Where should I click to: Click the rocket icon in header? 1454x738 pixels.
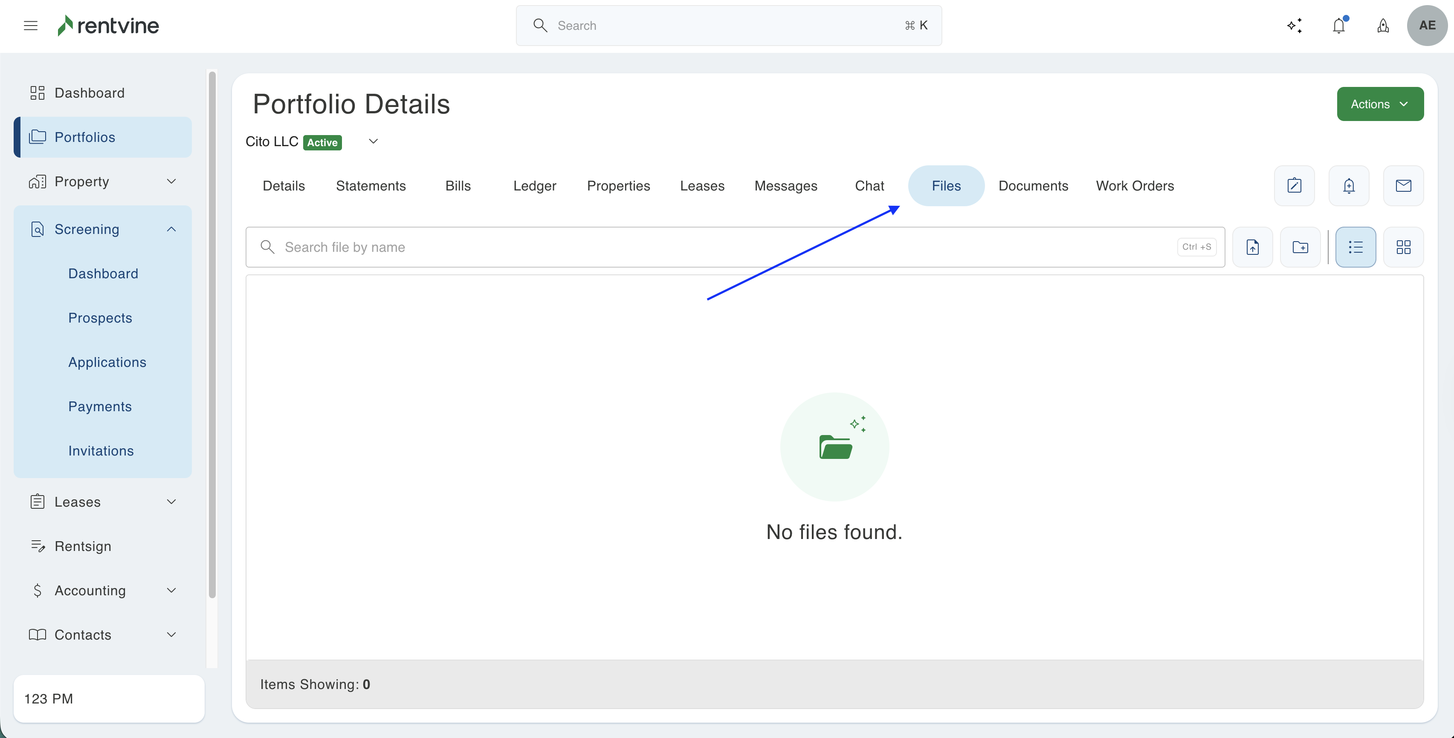click(x=1382, y=26)
